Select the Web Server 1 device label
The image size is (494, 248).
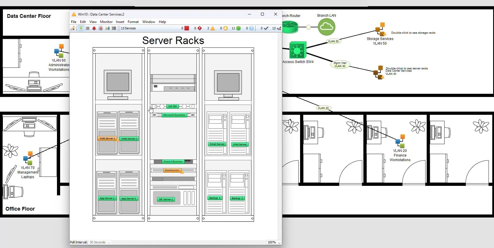107,138
